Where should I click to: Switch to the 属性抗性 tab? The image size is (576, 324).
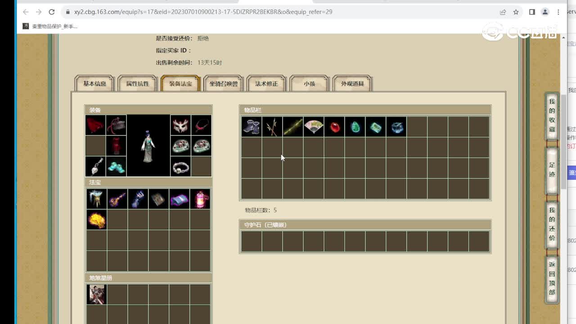(137, 84)
